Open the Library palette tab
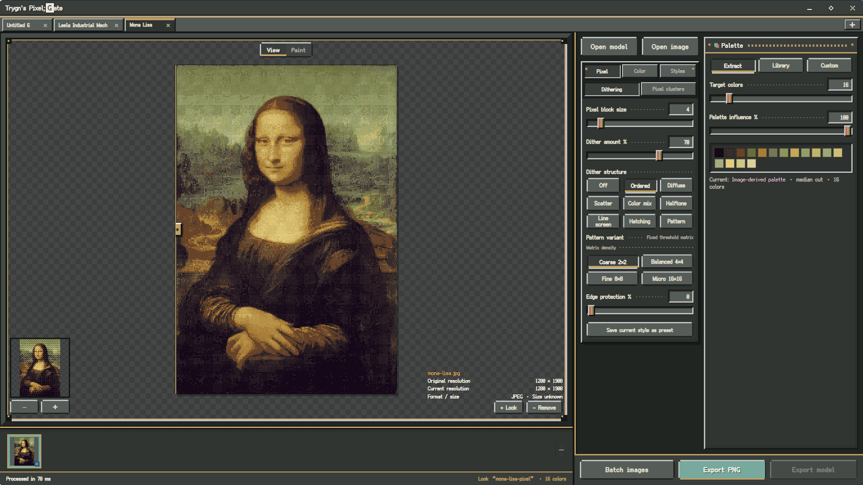 pyautogui.click(x=781, y=66)
